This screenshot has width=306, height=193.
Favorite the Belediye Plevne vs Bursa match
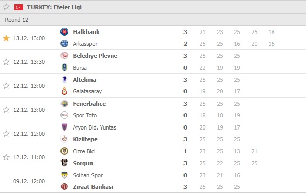6,62
